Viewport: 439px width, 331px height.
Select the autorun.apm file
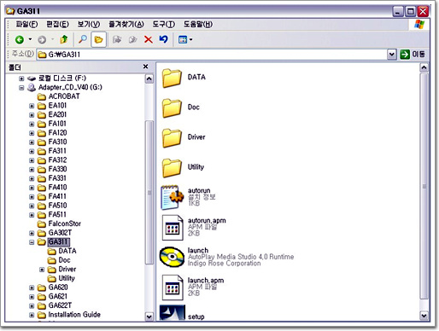(173, 228)
